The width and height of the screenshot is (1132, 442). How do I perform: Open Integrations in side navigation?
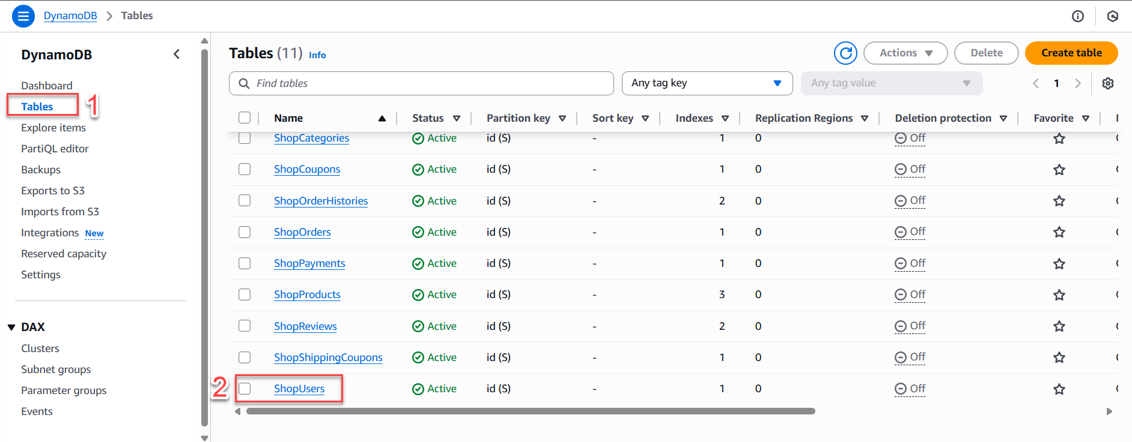(x=50, y=233)
